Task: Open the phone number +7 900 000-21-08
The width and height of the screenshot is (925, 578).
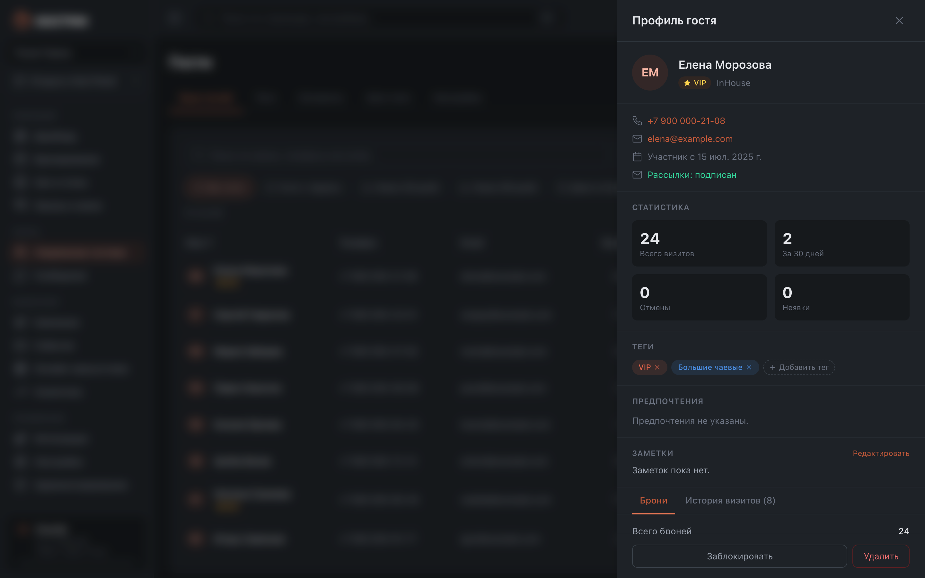Action: pyautogui.click(x=686, y=121)
